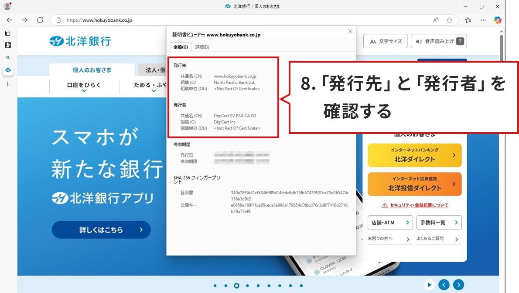
Task: Click the www.hokuyobank.co.jp common name value
Action: 235,76
